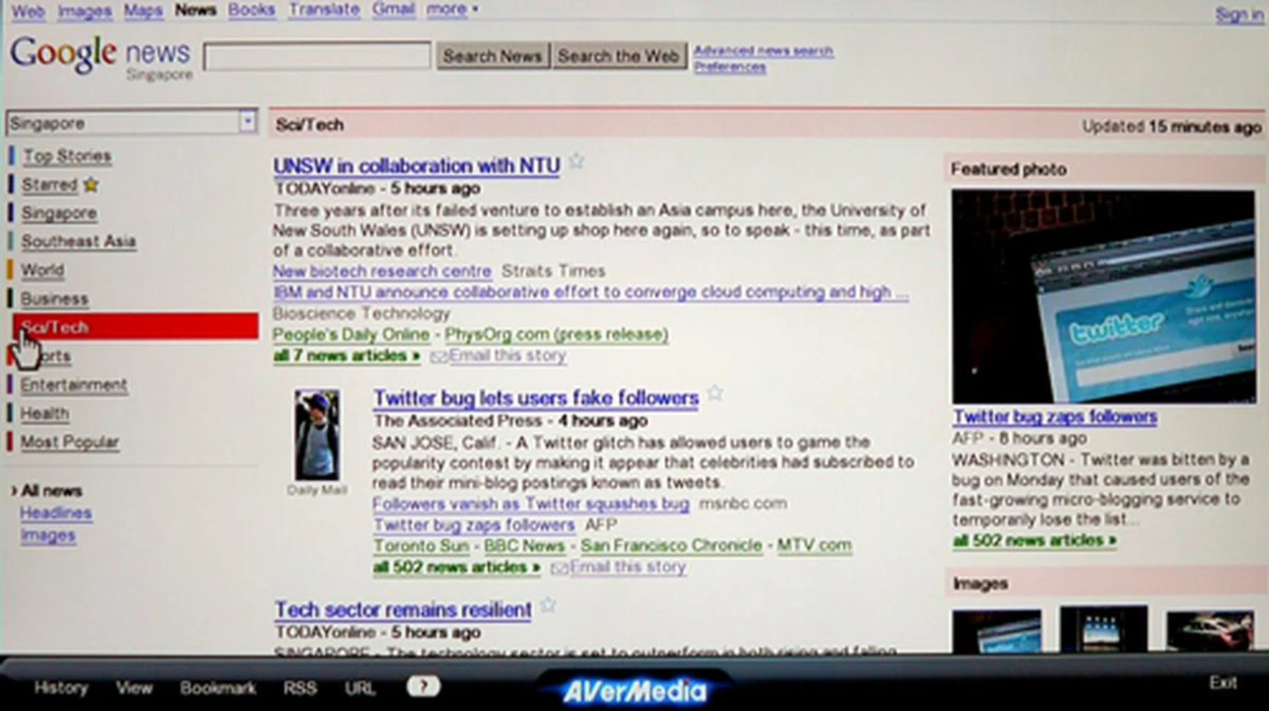The image size is (1269, 711).
Task: Open History from the AVerMedia bar
Action: [x=60, y=688]
